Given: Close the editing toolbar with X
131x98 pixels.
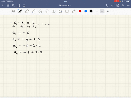Looking at the screenshot, I should (123, 5).
